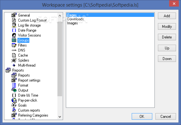
Task: Click the Log file storage icon
Action: pos(14,25)
